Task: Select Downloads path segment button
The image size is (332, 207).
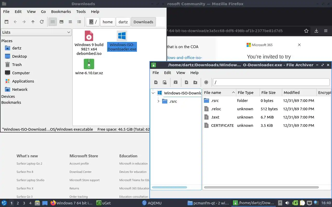Action: pyautogui.click(x=143, y=22)
